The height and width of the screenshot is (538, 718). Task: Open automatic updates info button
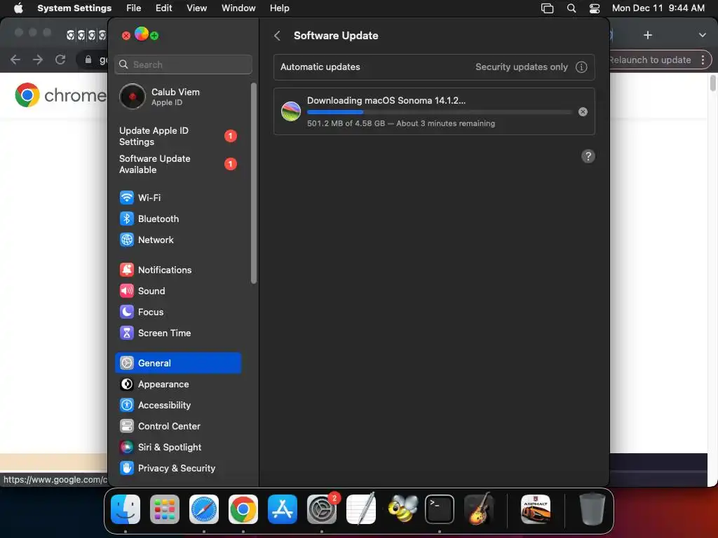[581, 67]
